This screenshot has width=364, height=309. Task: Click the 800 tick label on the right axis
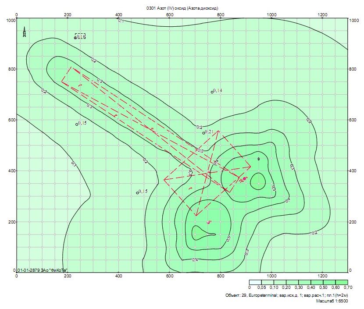[353, 69]
